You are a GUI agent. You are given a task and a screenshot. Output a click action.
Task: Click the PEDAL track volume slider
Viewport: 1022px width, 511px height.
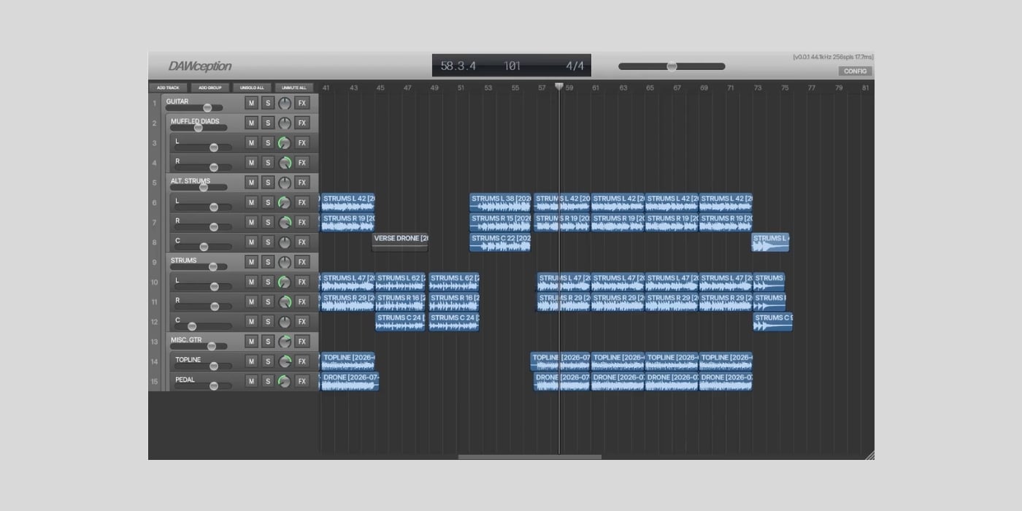pos(203,386)
